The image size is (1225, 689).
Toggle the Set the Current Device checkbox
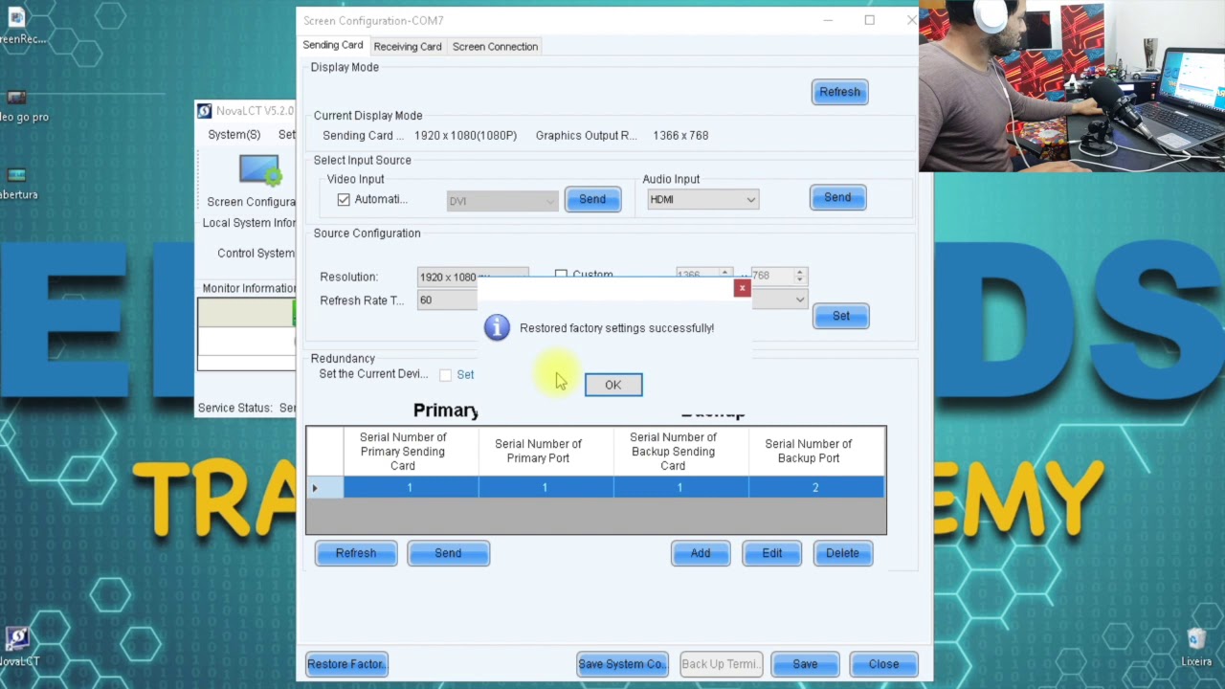point(445,374)
